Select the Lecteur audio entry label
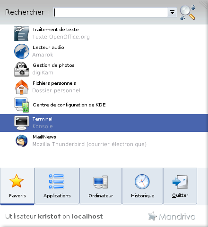 [x=48, y=48]
